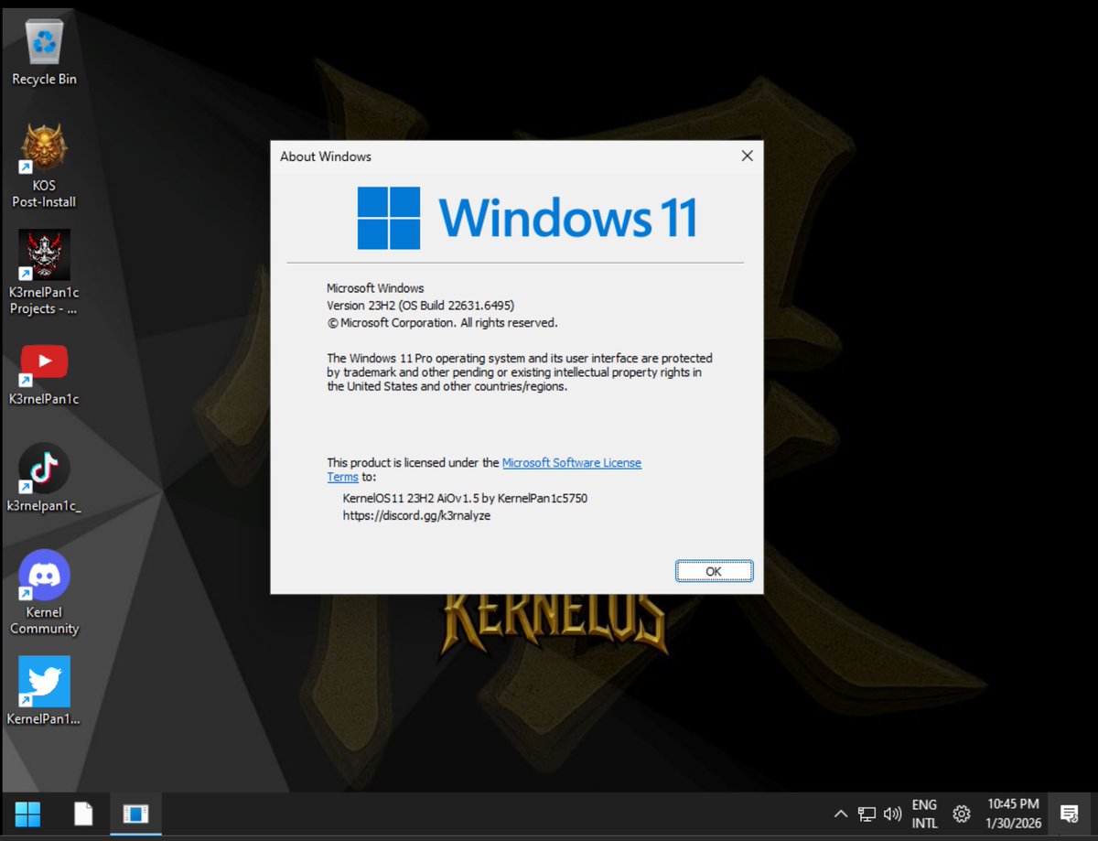Click the 'Windows 11 Pro operating system' paragraph
This screenshot has width=1098, height=841.
tap(520, 372)
